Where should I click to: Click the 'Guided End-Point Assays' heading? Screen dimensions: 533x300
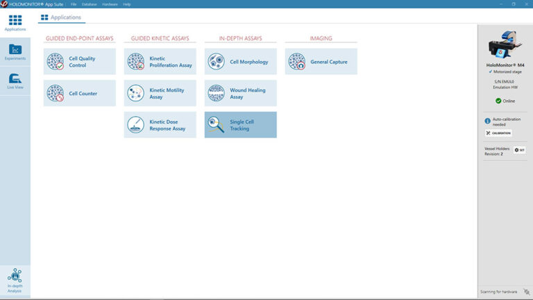click(x=80, y=38)
